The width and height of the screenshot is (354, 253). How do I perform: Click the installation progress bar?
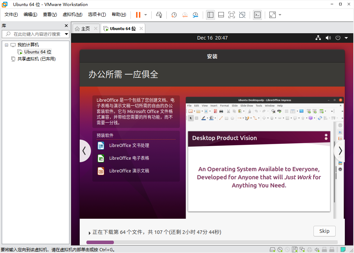pyautogui.click(x=212, y=242)
